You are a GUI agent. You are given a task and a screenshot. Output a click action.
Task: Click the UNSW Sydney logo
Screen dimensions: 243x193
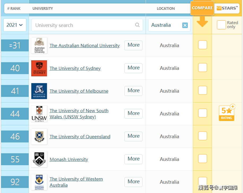(x=39, y=114)
